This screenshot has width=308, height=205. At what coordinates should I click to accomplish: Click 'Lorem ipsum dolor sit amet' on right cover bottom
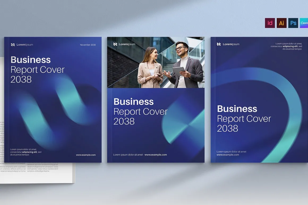click(x=231, y=151)
